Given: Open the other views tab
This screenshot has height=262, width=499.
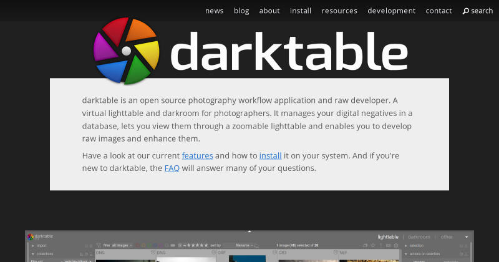Looking at the screenshot, I should 447,237.
